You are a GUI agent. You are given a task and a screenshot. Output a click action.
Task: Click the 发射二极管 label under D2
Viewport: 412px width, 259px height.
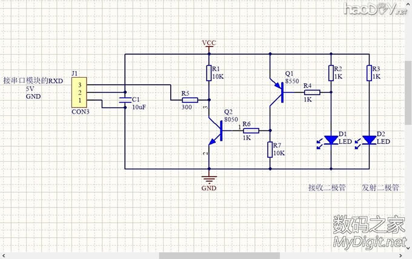tap(380, 187)
